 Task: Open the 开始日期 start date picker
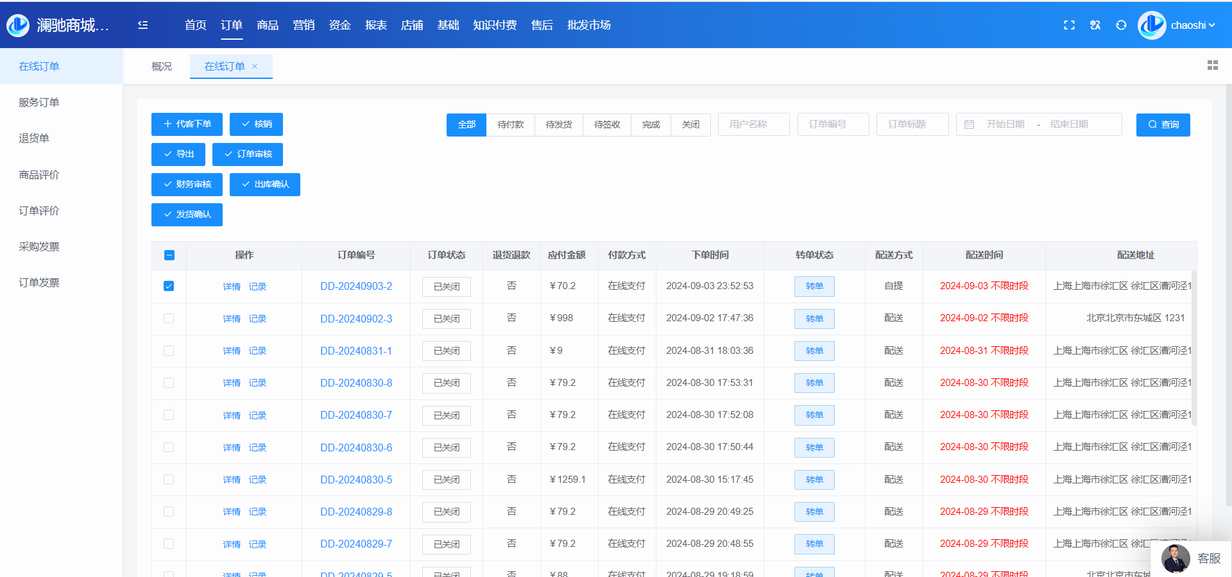pyautogui.click(x=1005, y=124)
